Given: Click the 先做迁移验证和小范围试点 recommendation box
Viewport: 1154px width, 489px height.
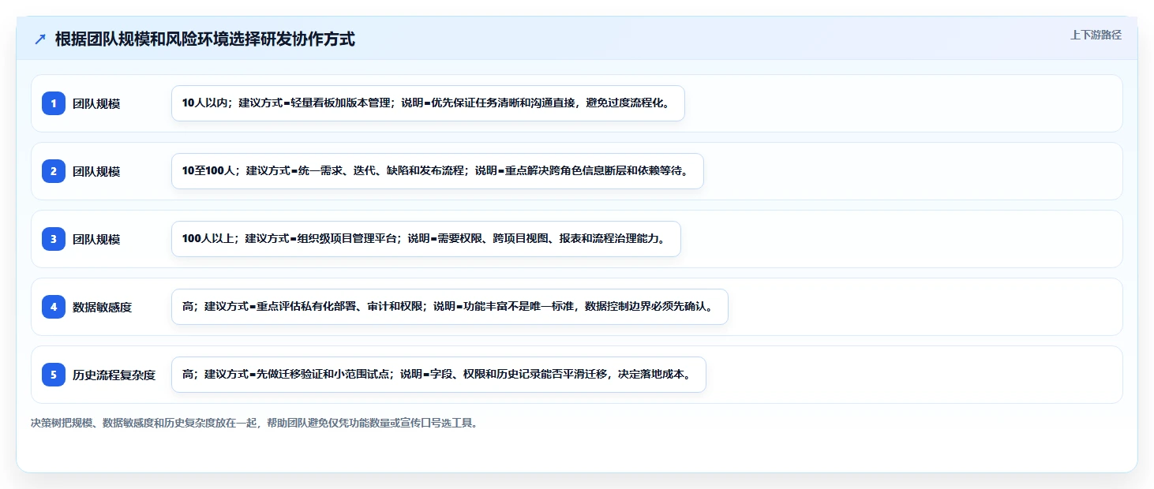Looking at the screenshot, I should (x=439, y=375).
